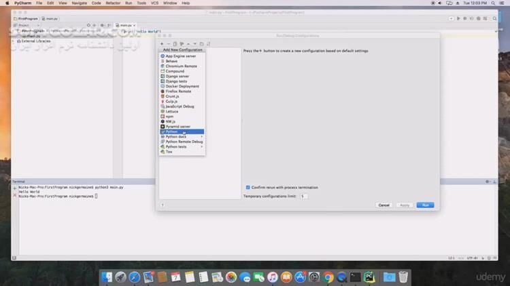The width and height of the screenshot is (510, 286).
Task: Select Pyramid server in configuration list
Action: [x=178, y=126]
